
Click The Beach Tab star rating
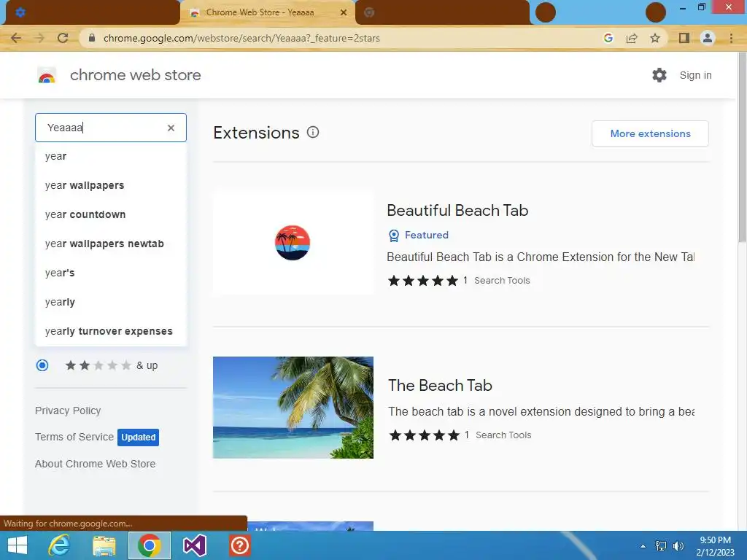point(425,435)
